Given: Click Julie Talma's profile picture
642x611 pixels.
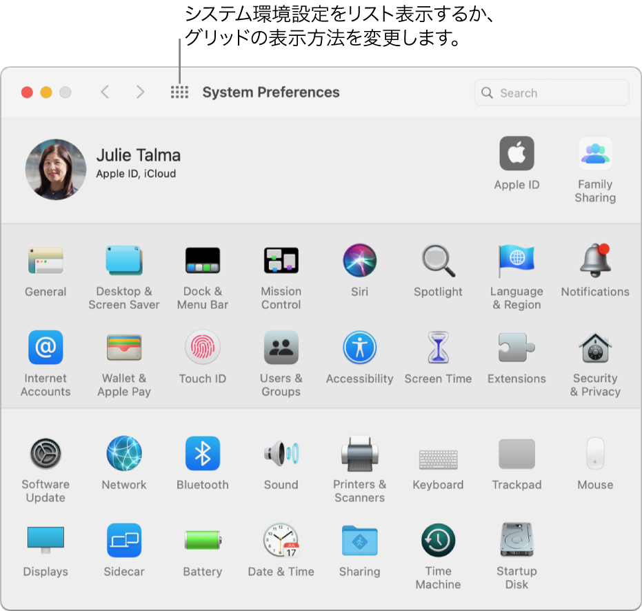Looking at the screenshot, I should (56, 169).
